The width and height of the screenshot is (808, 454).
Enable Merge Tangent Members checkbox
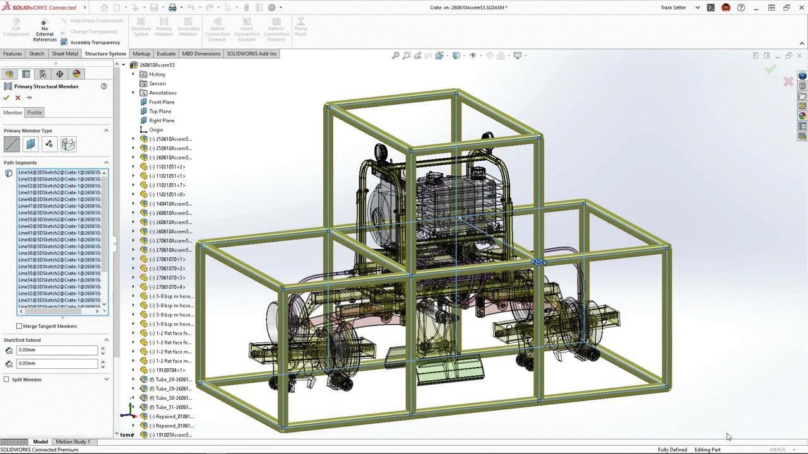19,326
